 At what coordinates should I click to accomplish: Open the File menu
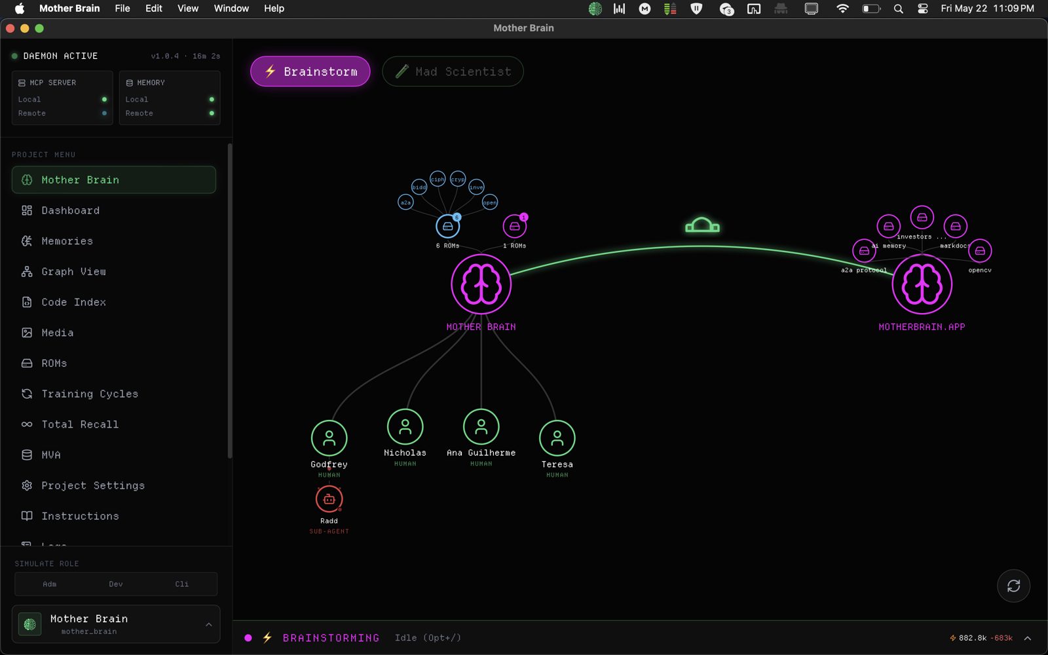(122, 9)
